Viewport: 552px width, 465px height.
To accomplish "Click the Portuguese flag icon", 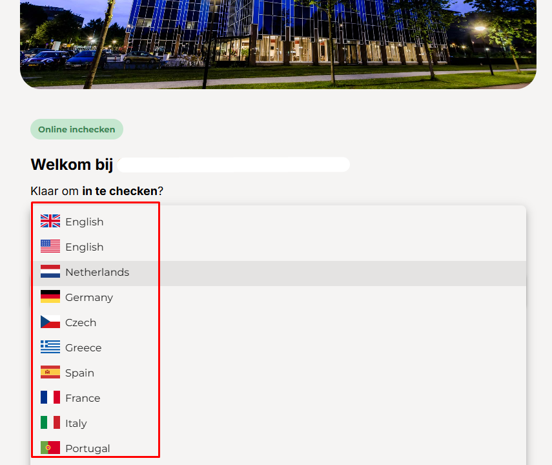I will pyautogui.click(x=50, y=448).
